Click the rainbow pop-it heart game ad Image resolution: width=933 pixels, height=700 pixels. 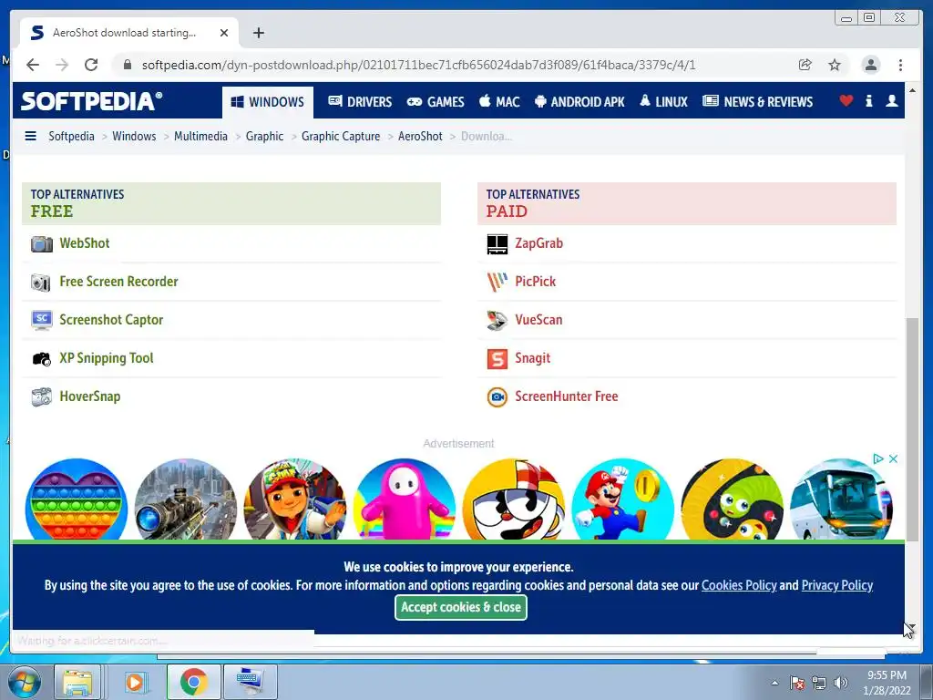click(x=77, y=499)
